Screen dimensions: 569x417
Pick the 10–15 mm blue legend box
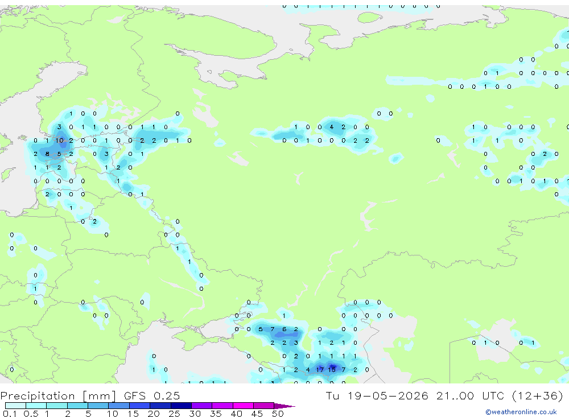point(119,406)
